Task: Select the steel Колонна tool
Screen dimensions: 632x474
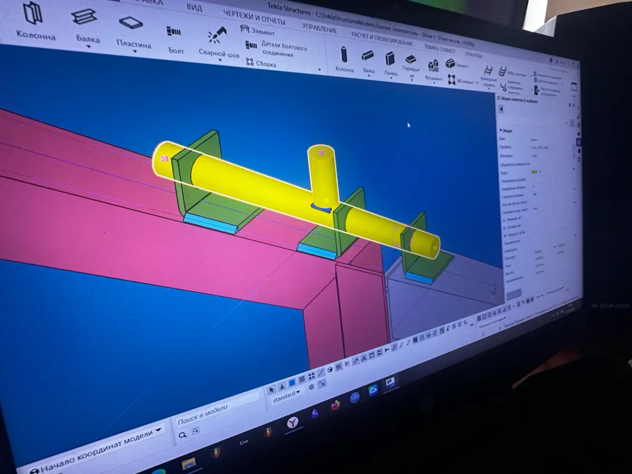Action: click(x=34, y=21)
